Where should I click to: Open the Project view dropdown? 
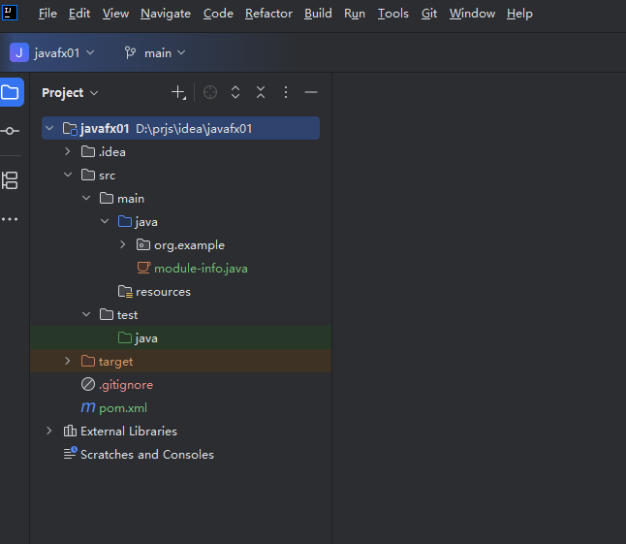(x=70, y=92)
